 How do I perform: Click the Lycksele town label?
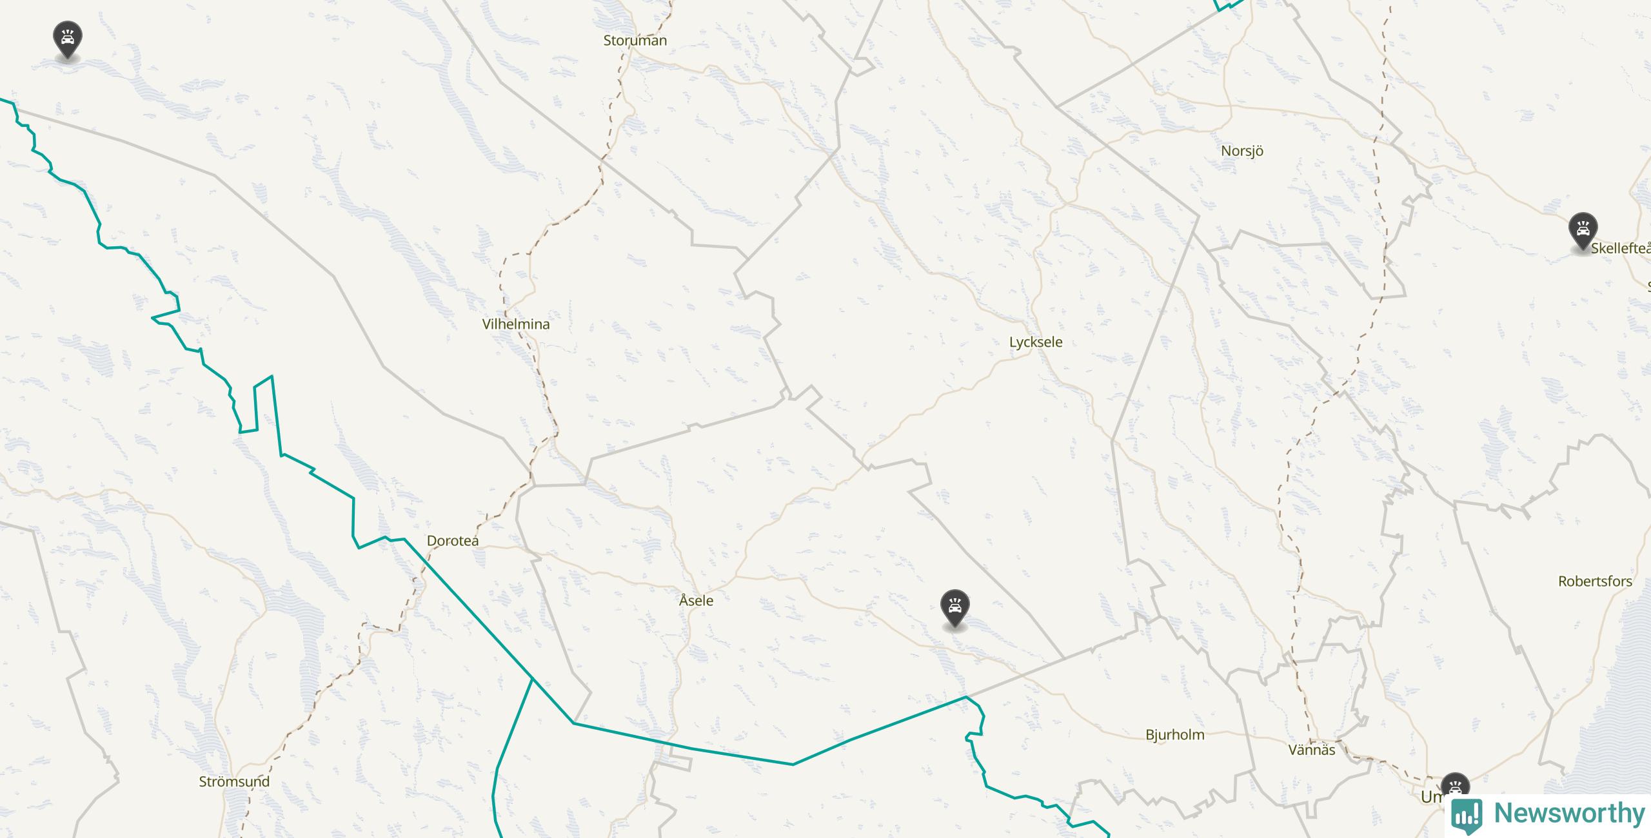[x=1036, y=342]
